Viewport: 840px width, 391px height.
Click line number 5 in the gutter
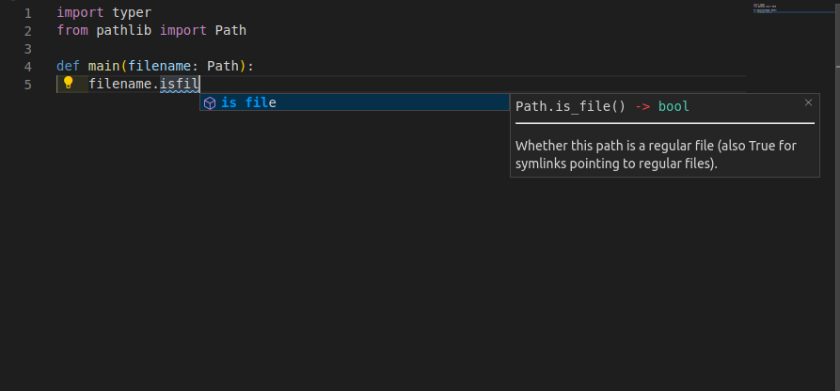pos(27,85)
